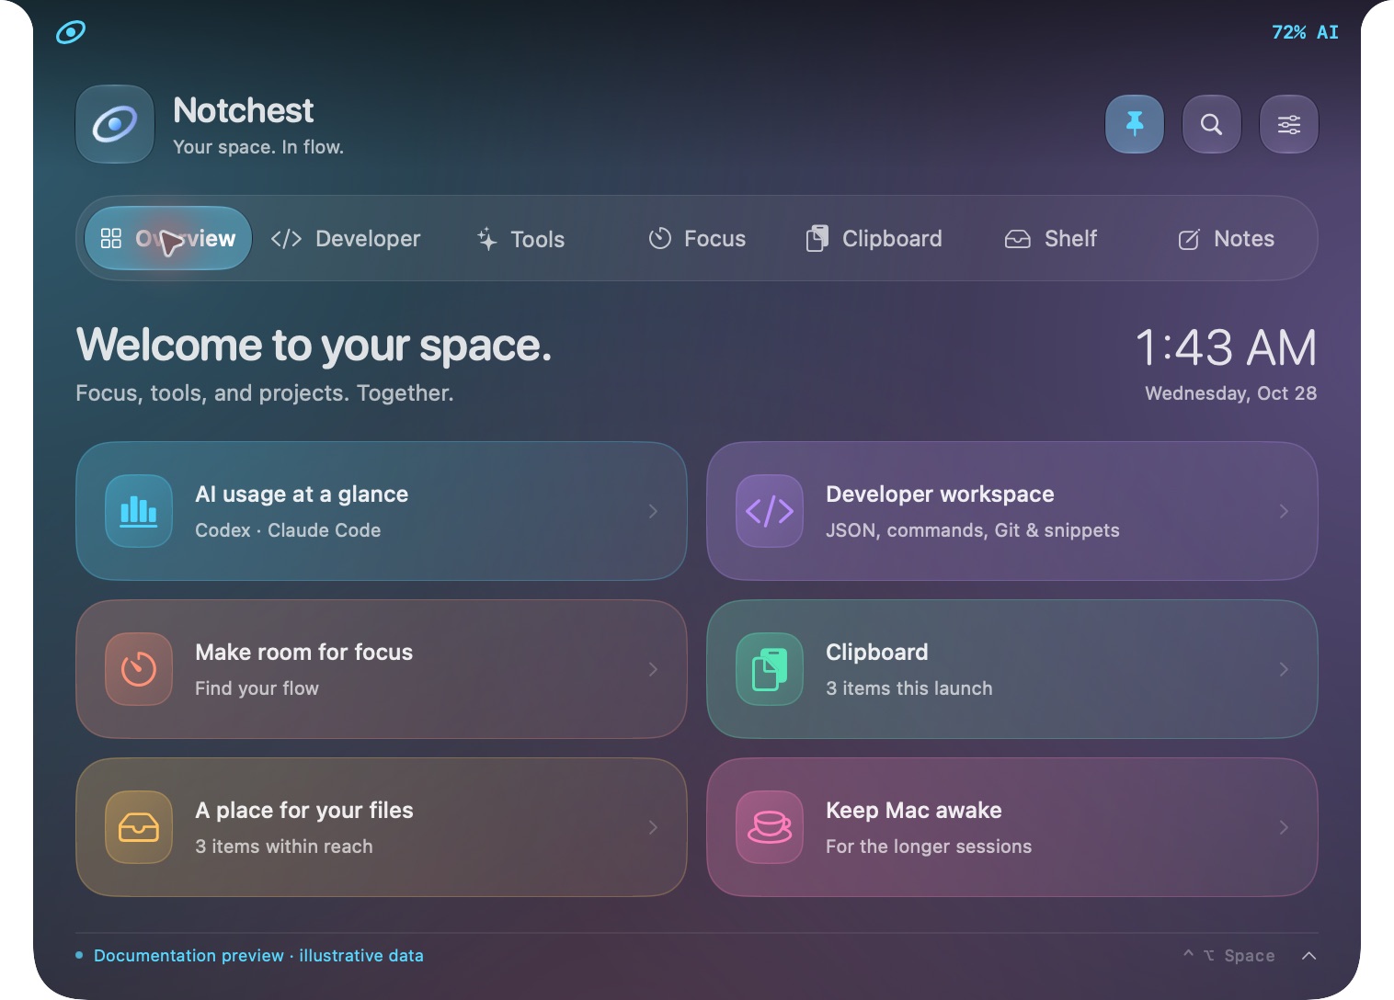Viewport: 1394px width, 1000px height.
Task: Open the Notes tab
Action: (1226, 239)
